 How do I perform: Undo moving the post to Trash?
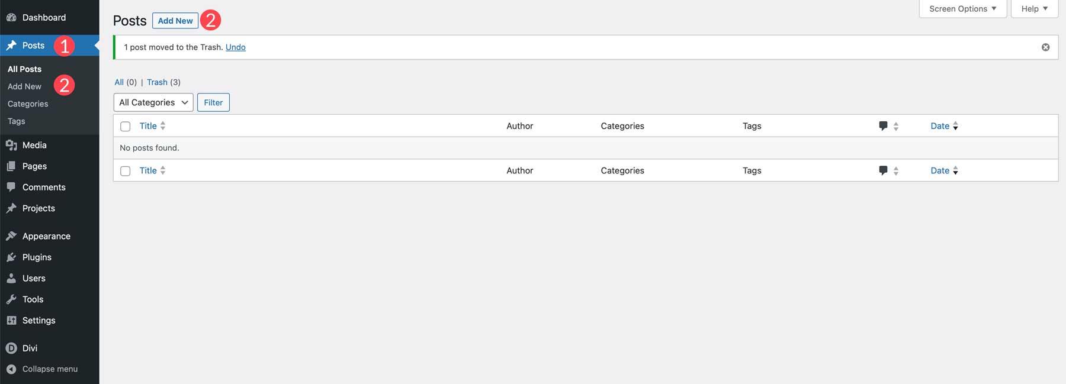[235, 47]
